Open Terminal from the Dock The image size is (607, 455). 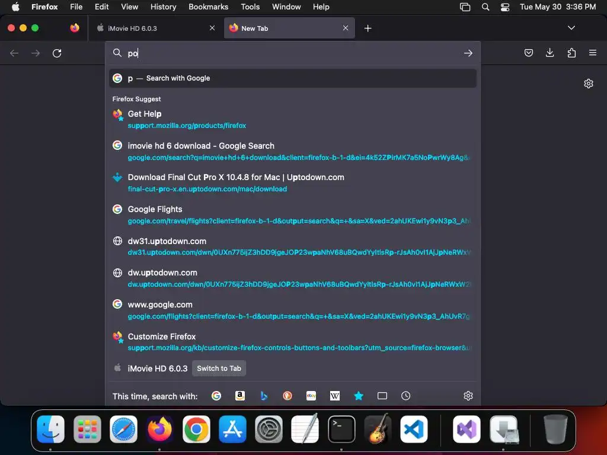click(341, 429)
